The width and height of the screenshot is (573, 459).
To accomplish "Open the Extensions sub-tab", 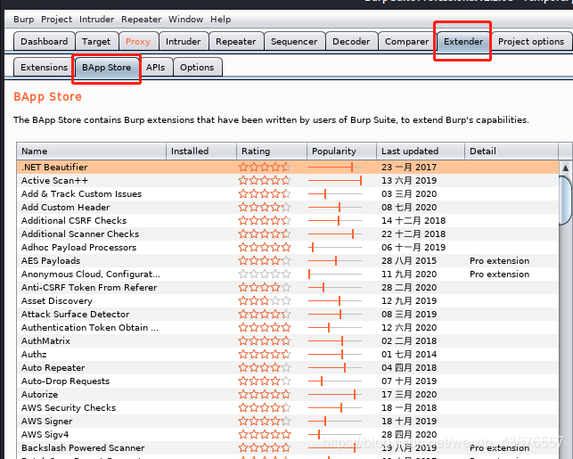I will [x=45, y=67].
